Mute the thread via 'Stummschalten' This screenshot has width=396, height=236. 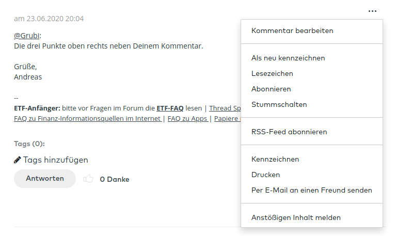point(279,105)
